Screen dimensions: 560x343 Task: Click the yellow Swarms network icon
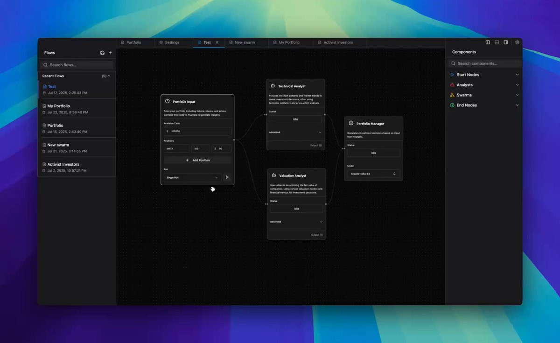[x=452, y=95]
